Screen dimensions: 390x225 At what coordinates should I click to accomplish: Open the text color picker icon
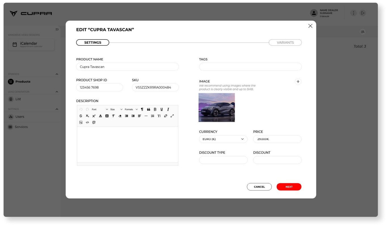click(100, 116)
